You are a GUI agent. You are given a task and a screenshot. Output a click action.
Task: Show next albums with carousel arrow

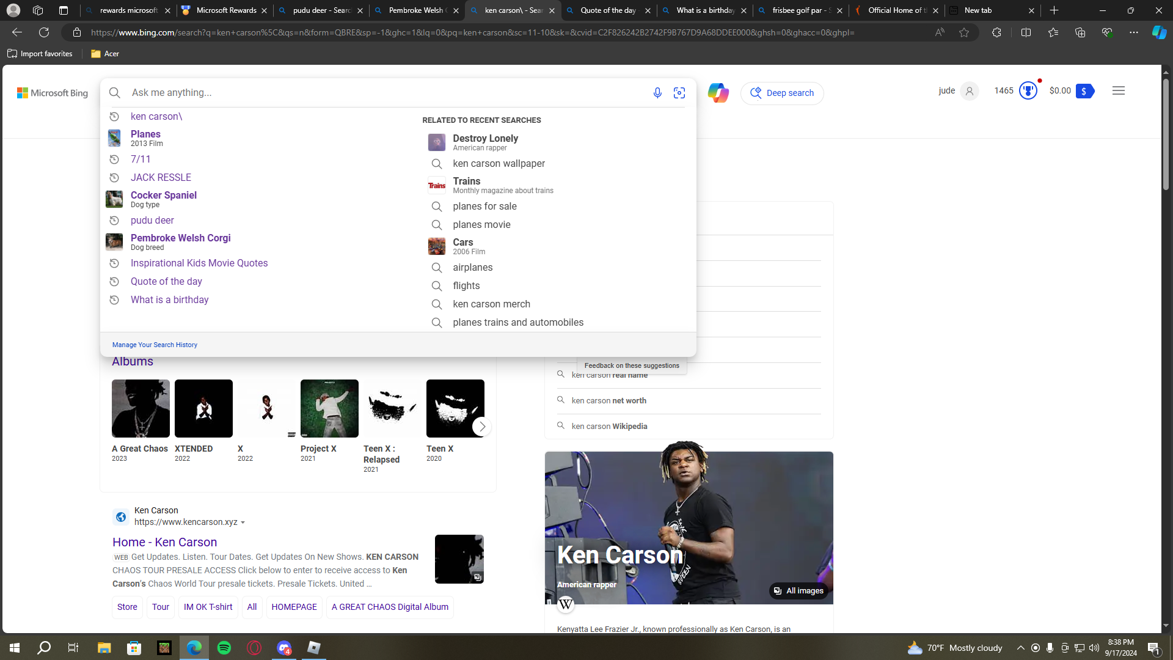coord(482,427)
